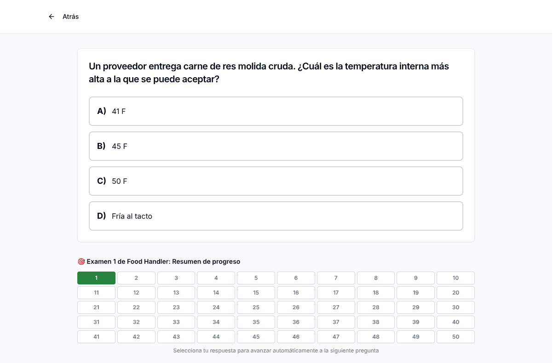Click the 'Selecciona tu respuesta' hint text
The height and width of the screenshot is (363, 559).
[x=276, y=351]
